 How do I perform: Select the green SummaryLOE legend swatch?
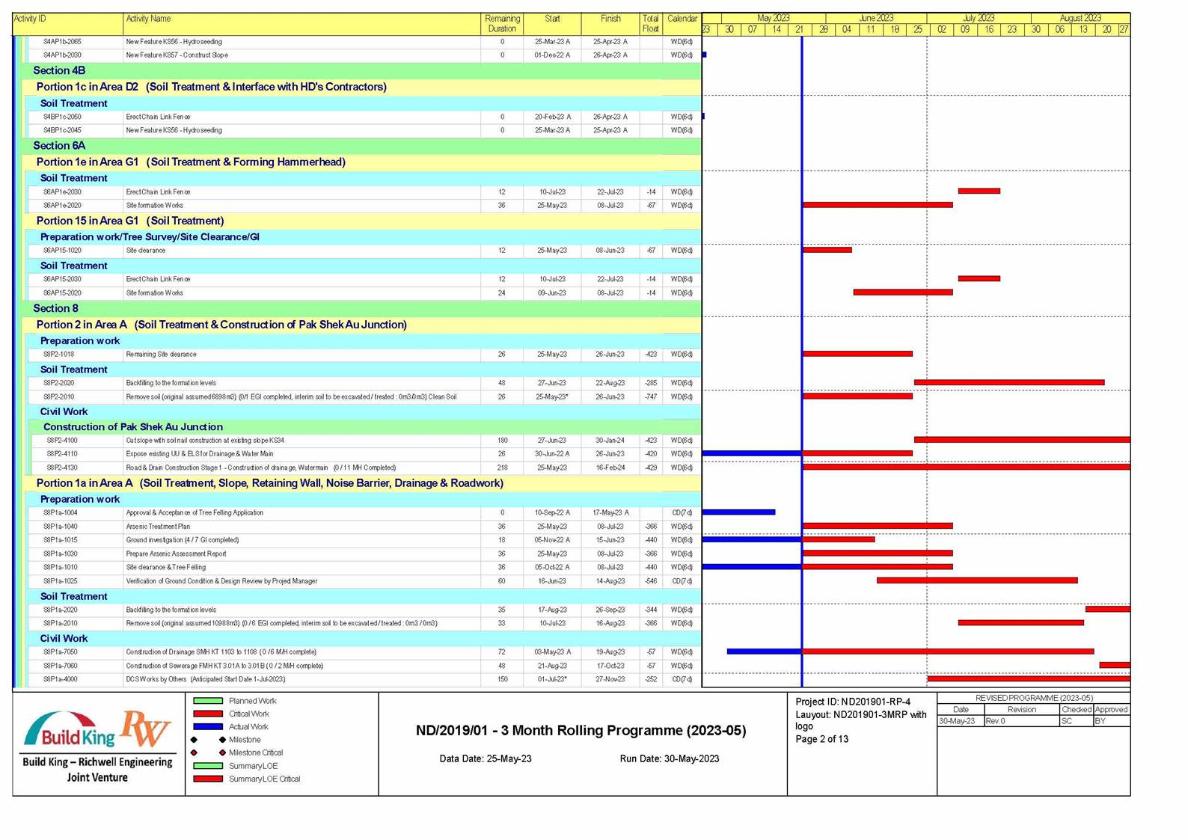tap(208, 765)
